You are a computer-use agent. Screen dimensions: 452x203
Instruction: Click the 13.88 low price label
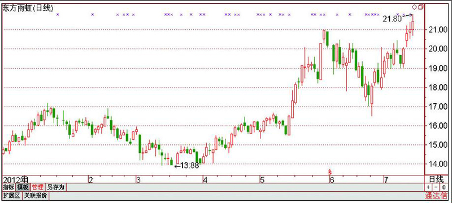190,166
